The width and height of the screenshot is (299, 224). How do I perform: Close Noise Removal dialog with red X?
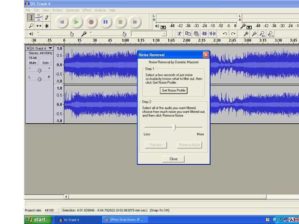pyautogui.click(x=206, y=55)
